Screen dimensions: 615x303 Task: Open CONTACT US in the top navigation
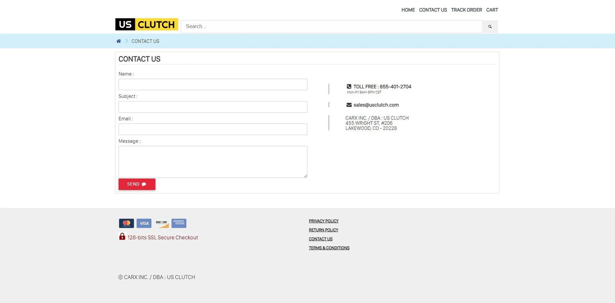(433, 10)
